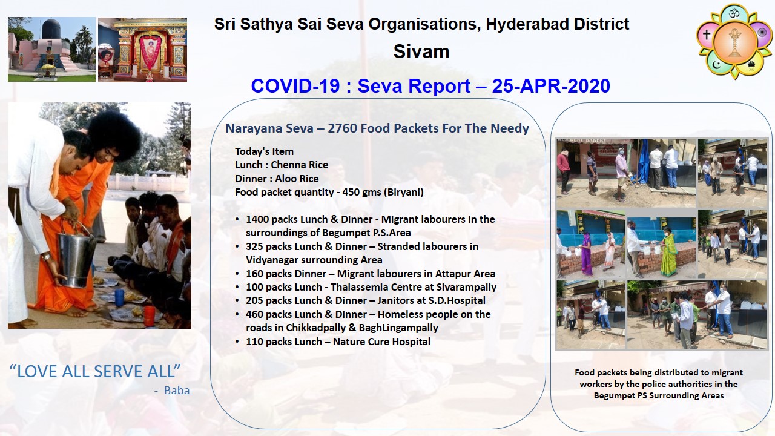Image resolution: width=775 pixels, height=436 pixels.
Task: Click the "COVID-19 : Seva Report – 25-APR-2020" heading
Action: click(430, 86)
